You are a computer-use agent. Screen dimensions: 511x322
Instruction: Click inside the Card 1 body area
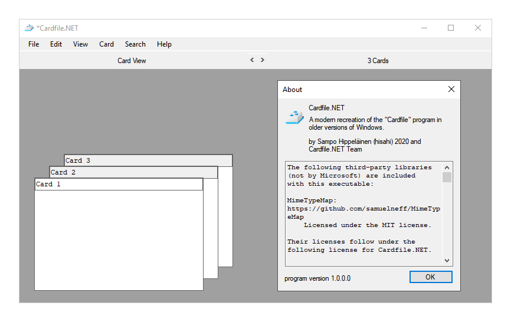119,240
